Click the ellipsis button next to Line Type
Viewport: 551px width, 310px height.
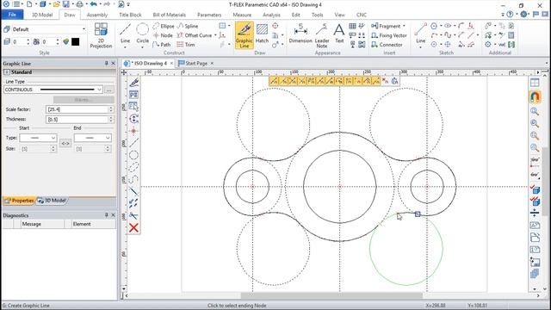[109, 90]
